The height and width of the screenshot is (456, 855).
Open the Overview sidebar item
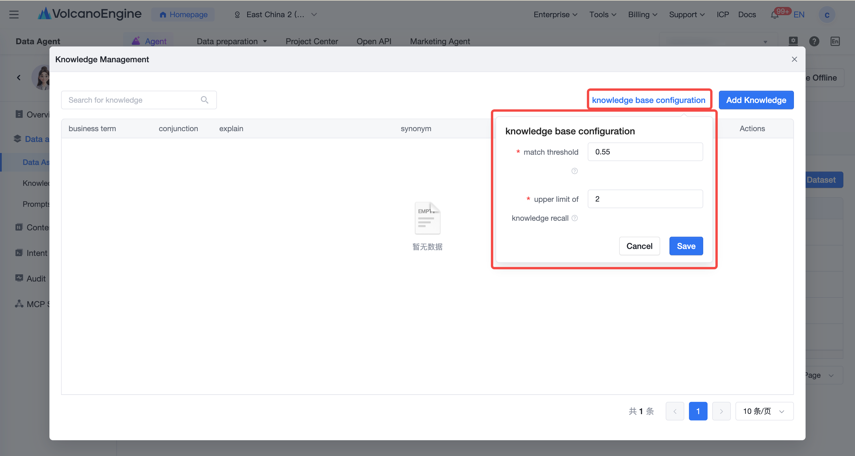[x=32, y=115]
